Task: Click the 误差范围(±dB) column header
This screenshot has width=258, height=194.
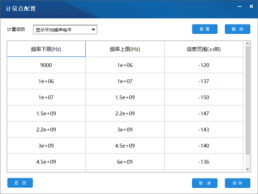Action: point(204,49)
